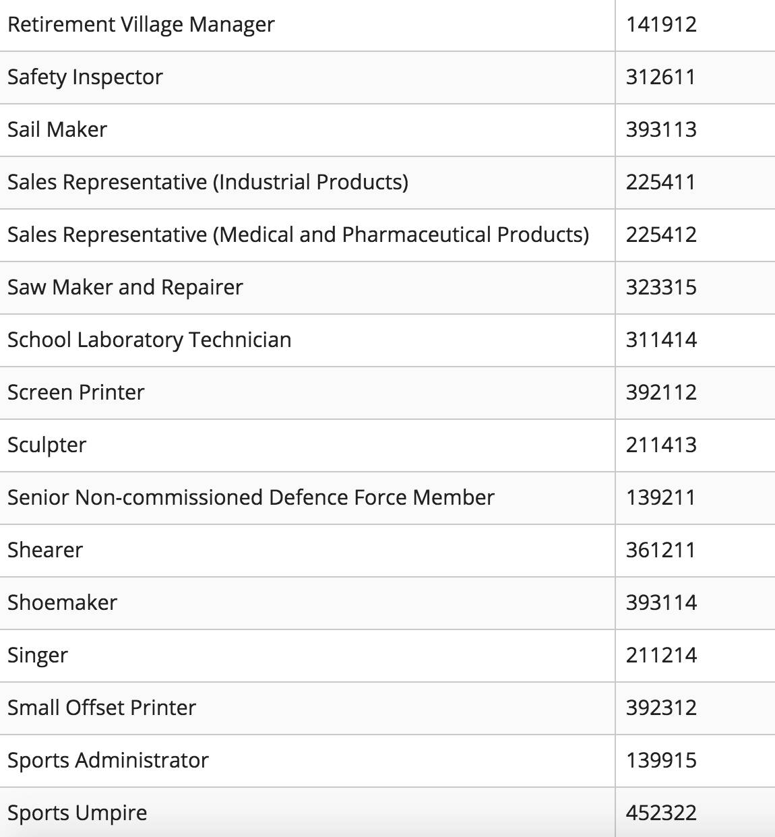
Task: Click the code 139211 value
Action: tap(660, 497)
